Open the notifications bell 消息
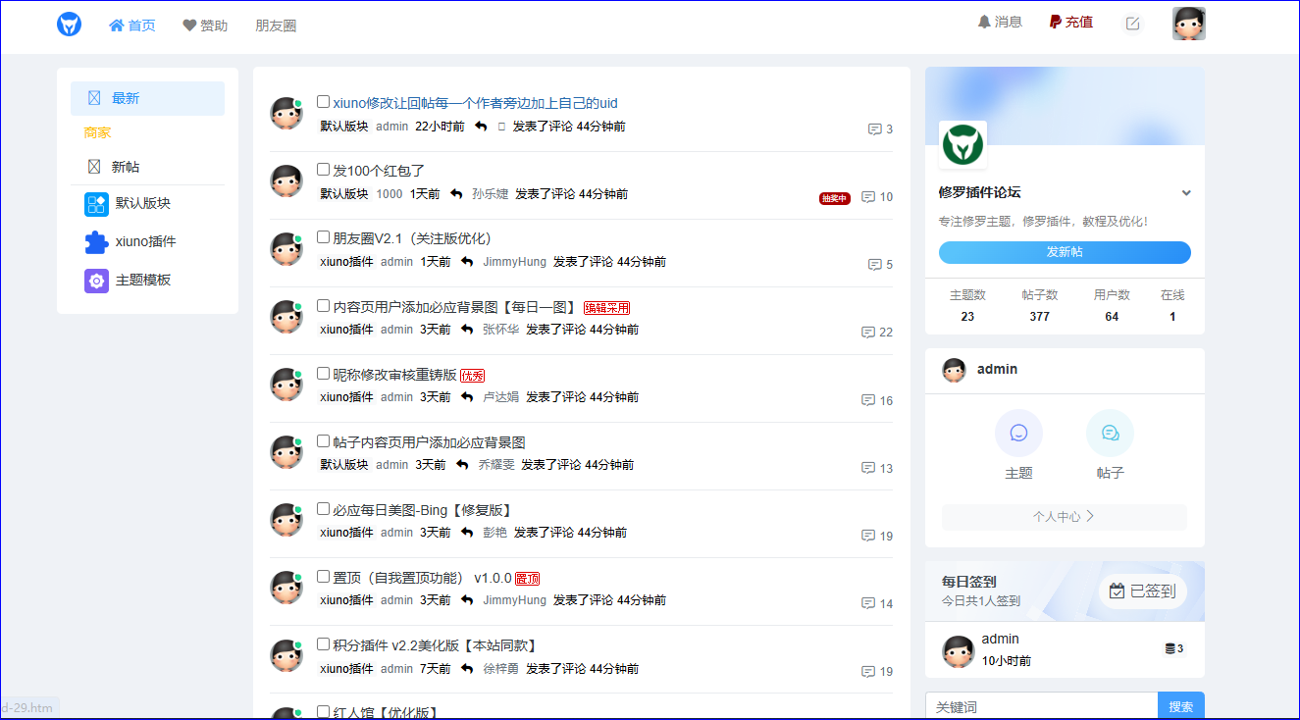The width and height of the screenshot is (1300, 720). click(x=999, y=22)
